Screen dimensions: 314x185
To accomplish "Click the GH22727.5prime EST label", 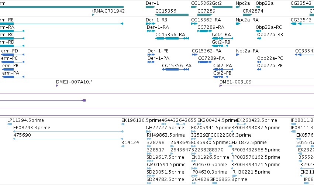I will point(165,128).
